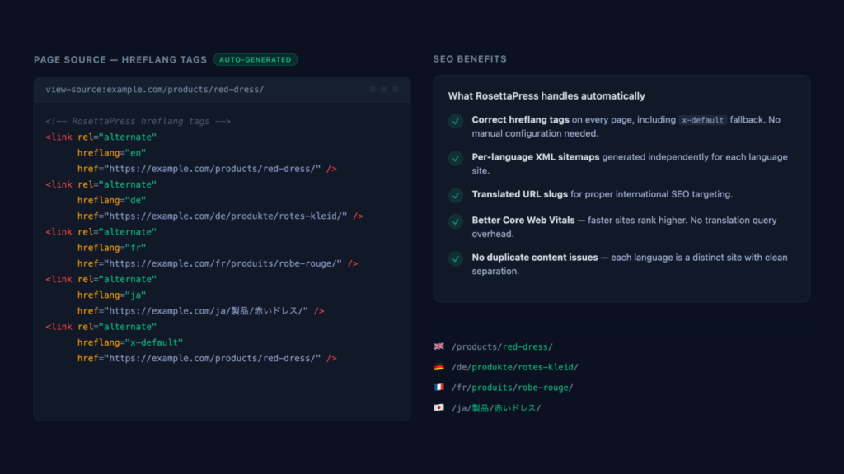Click checkmark beside Per-language XML sitemaps
Image resolution: width=844 pixels, height=474 pixels.
456,158
